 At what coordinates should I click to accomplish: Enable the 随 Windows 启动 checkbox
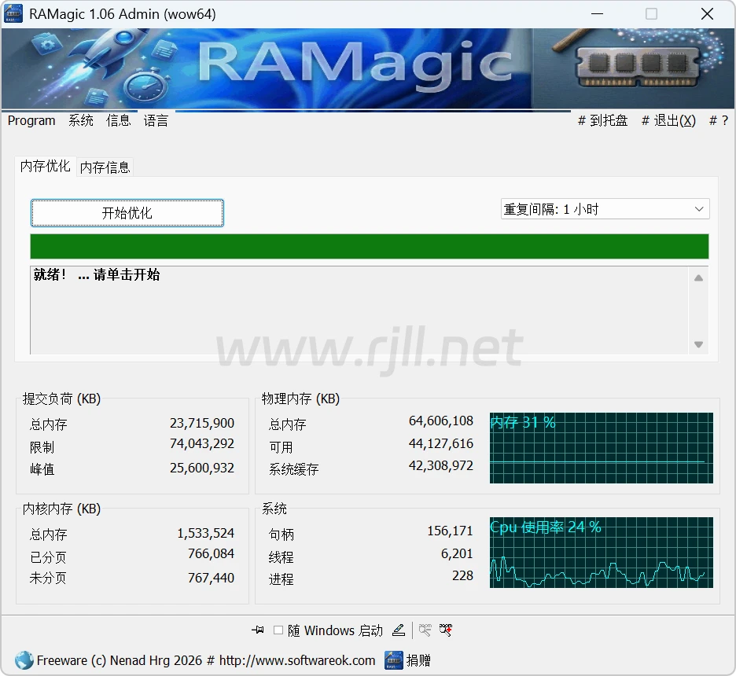pos(278,630)
